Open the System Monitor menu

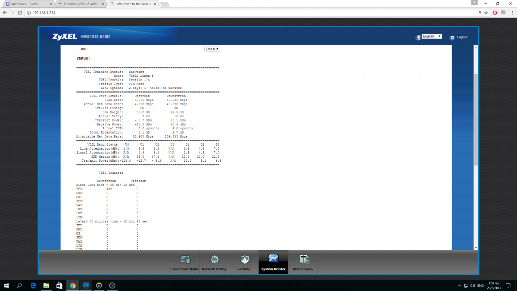[273, 263]
